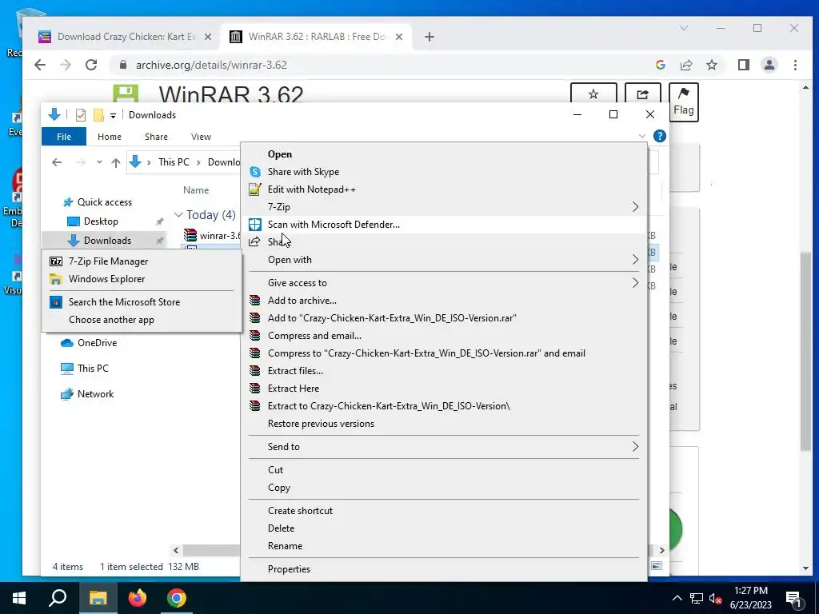The image size is (819, 614).
Task: Click Explorer up-directory arrow
Action: pyautogui.click(x=116, y=162)
